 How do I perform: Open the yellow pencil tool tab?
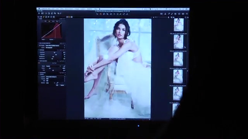click(44, 17)
